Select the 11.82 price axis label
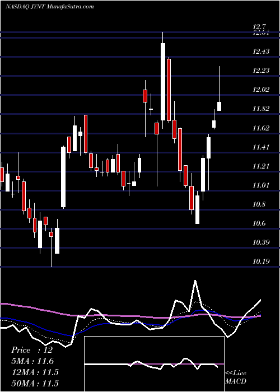Image resolution: width=280 pixels, height=392 pixels. 261,109
